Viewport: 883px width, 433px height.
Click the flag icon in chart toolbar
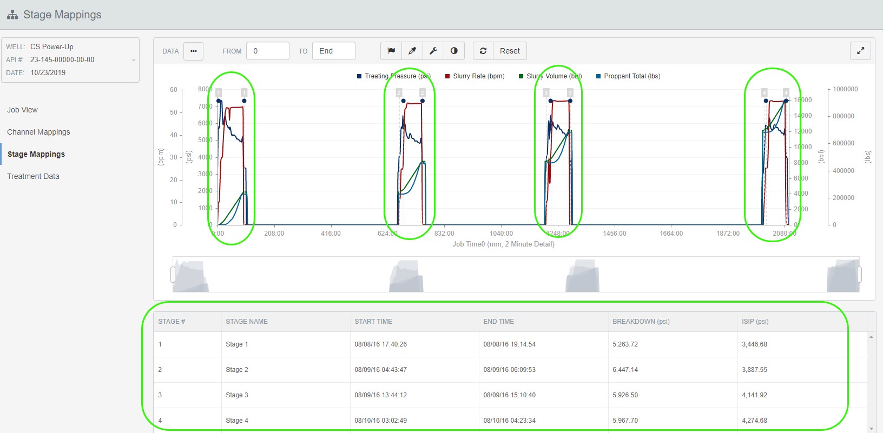(x=391, y=51)
